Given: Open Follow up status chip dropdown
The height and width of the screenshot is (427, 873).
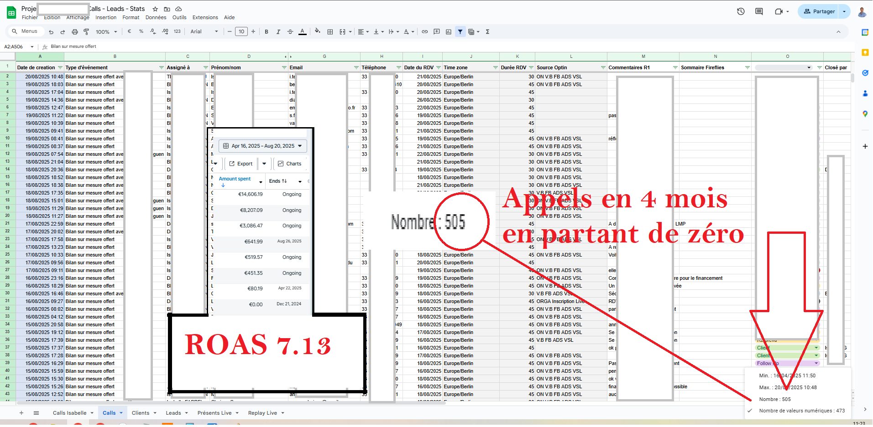Looking at the screenshot, I should [816, 363].
